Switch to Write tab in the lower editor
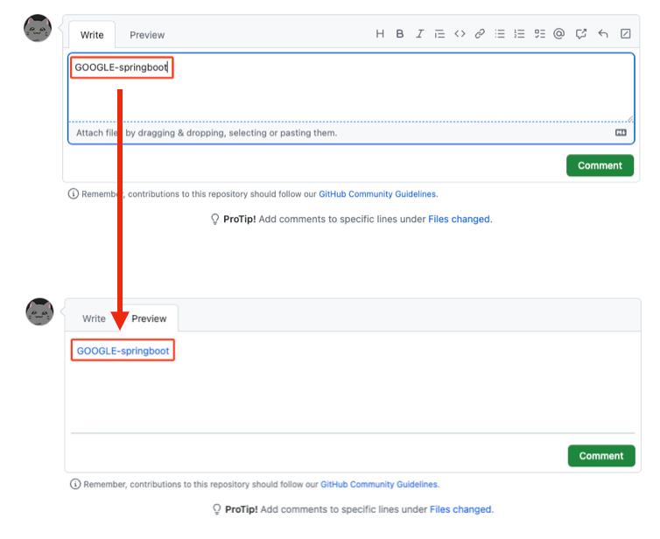This screenshot has height=539, width=660. pyautogui.click(x=94, y=318)
